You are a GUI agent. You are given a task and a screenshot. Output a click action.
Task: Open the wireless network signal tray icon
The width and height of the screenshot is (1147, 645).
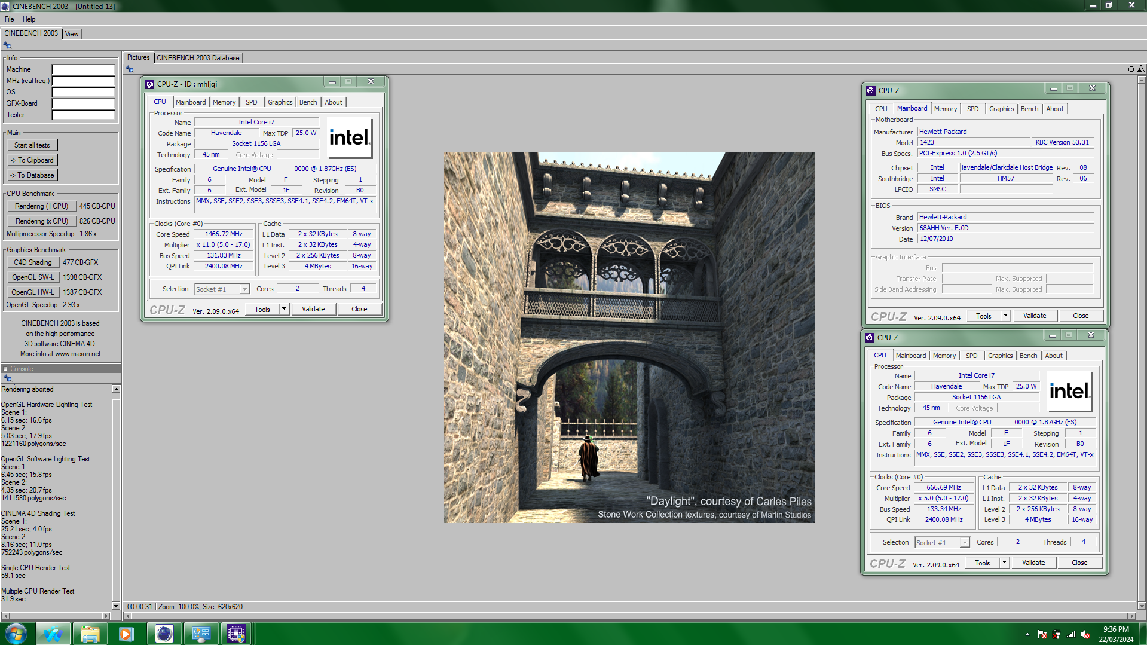(x=1071, y=634)
